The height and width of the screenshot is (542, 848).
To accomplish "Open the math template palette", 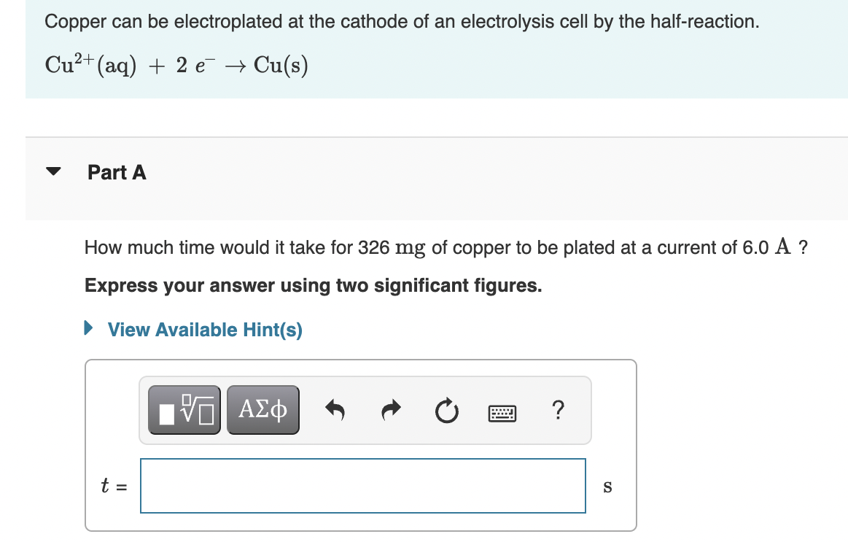I will point(184,409).
